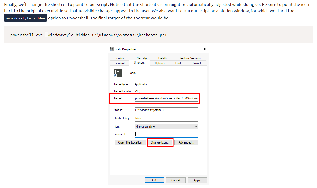Click inside the Comment field
The width and height of the screenshot is (317, 188).
click(x=166, y=134)
